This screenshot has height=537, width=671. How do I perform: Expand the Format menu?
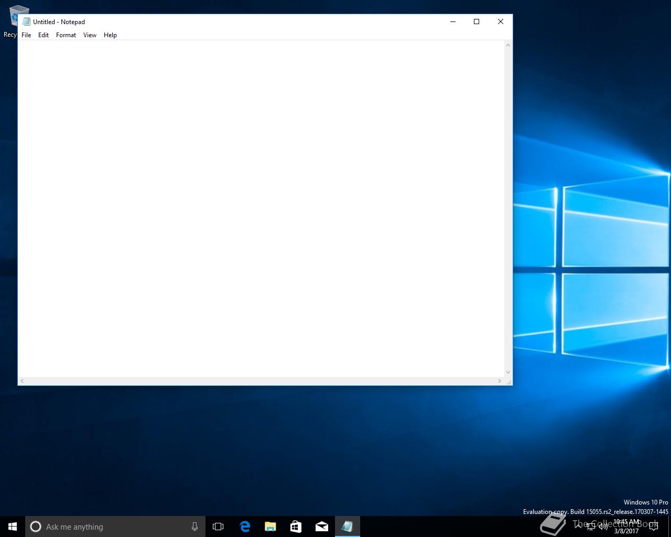[x=66, y=35]
